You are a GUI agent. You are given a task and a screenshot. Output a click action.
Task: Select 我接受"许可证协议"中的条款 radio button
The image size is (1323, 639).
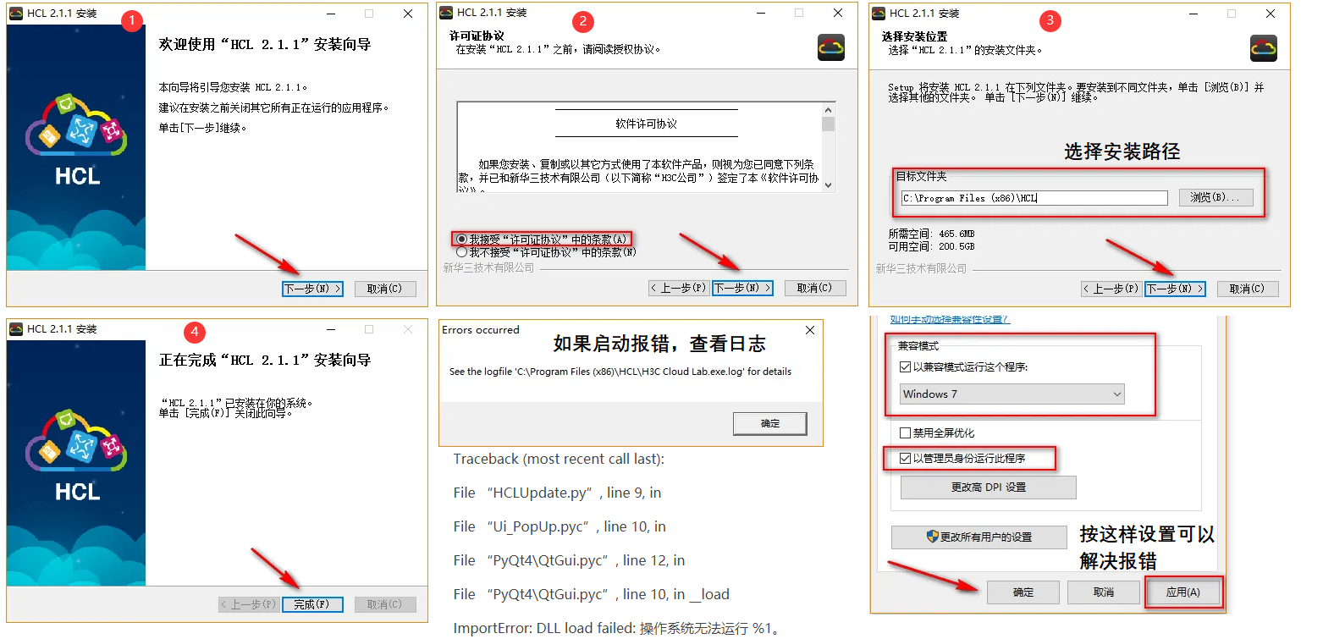point(461,240)
